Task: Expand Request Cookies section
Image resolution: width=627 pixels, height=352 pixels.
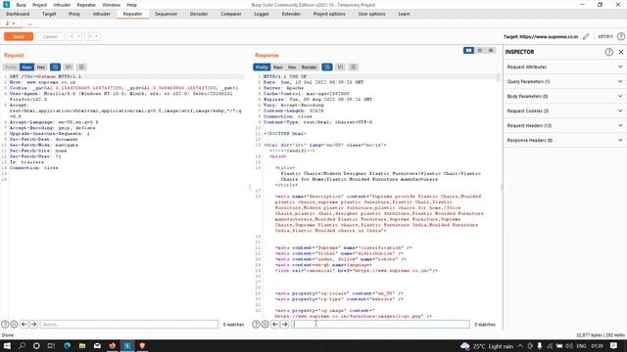Action: pyautogui.click(x=564, y=110)
